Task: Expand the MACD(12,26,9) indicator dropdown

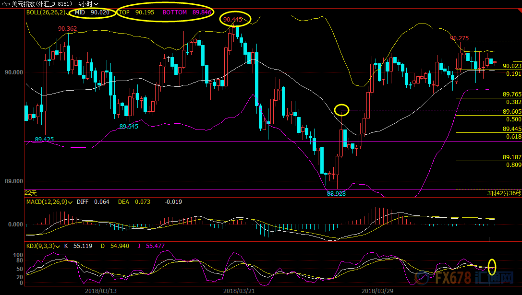Action: point(71,202)
